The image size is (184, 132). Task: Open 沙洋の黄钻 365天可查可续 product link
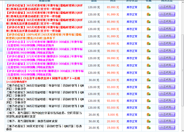click(x=44, y=14)
